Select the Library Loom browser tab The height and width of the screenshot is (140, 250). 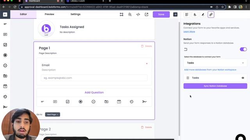point(85,1)
